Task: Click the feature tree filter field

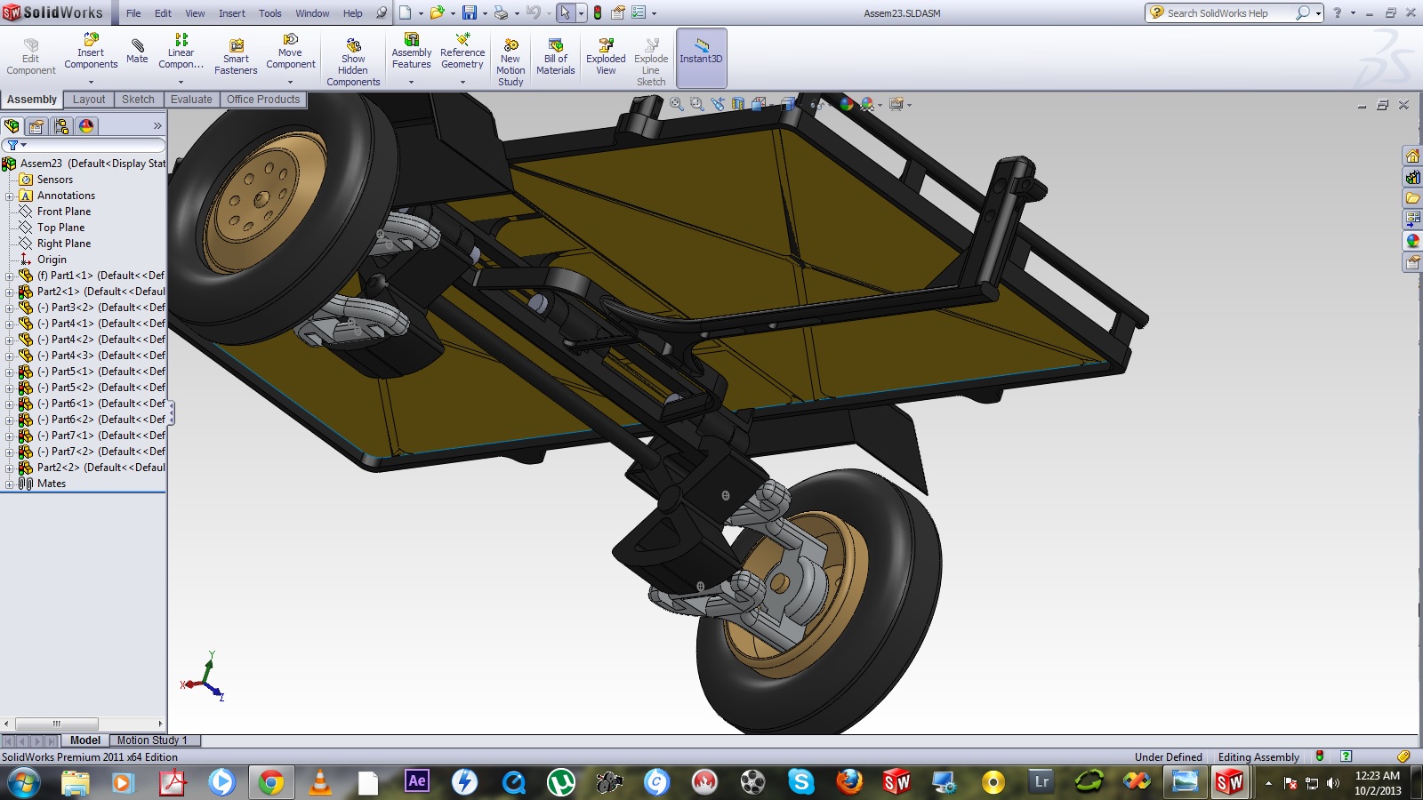Action: [x=84, y=145]
